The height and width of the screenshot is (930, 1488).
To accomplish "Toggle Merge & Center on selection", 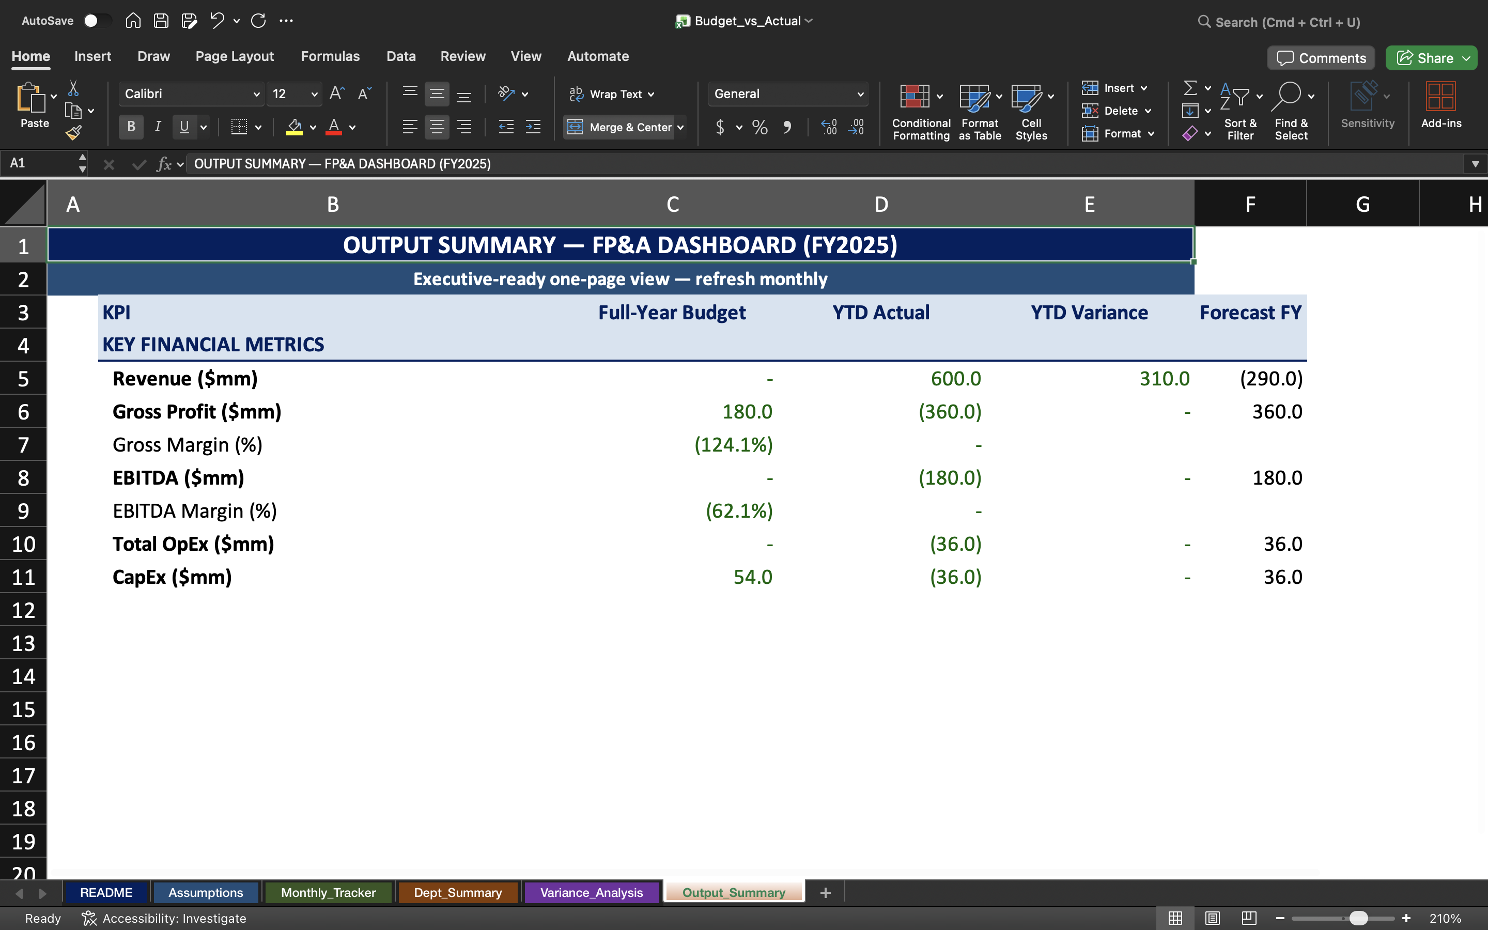I will pyautogui.click(x=618, y=127).
